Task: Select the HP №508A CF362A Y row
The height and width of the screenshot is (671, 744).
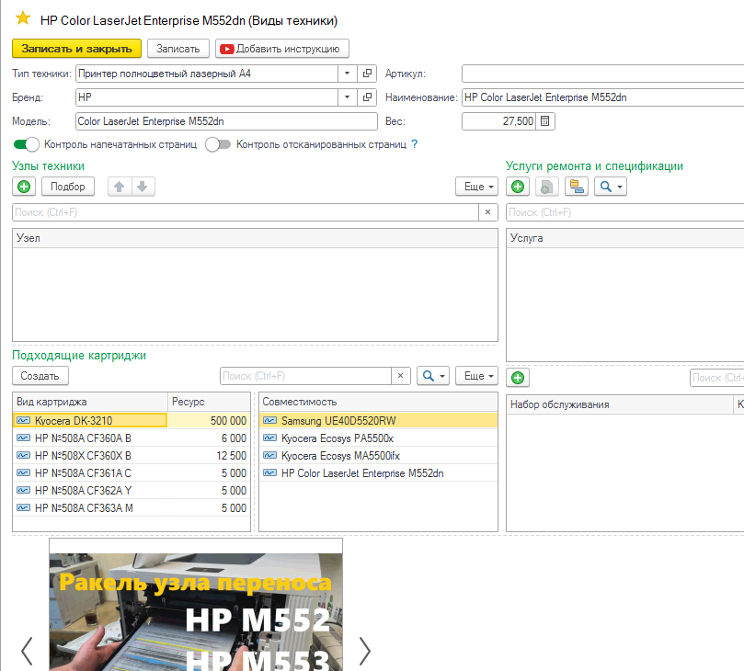Action: (x=132, y=491)
